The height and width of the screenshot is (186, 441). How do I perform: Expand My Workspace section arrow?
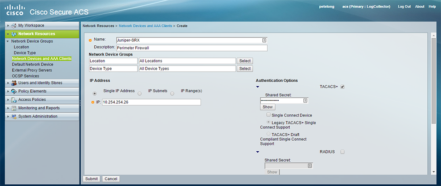click(8, 26)
